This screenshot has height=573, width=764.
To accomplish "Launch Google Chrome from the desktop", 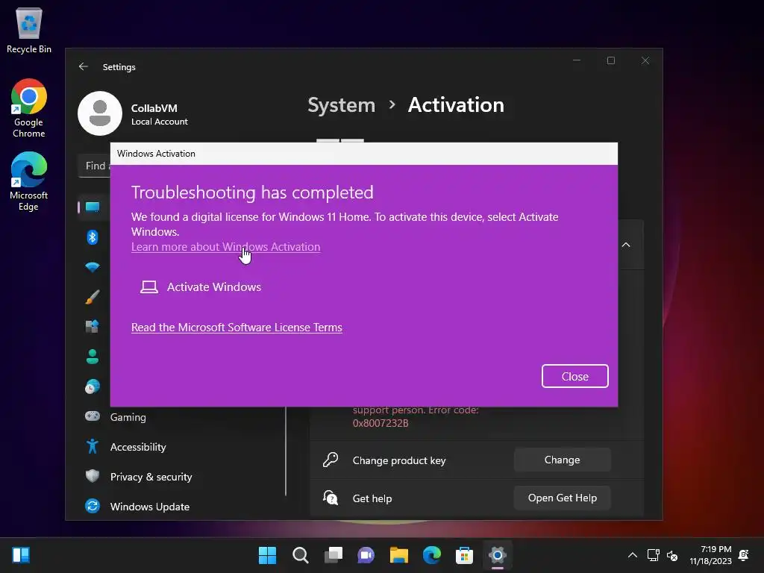I will 29,108.
